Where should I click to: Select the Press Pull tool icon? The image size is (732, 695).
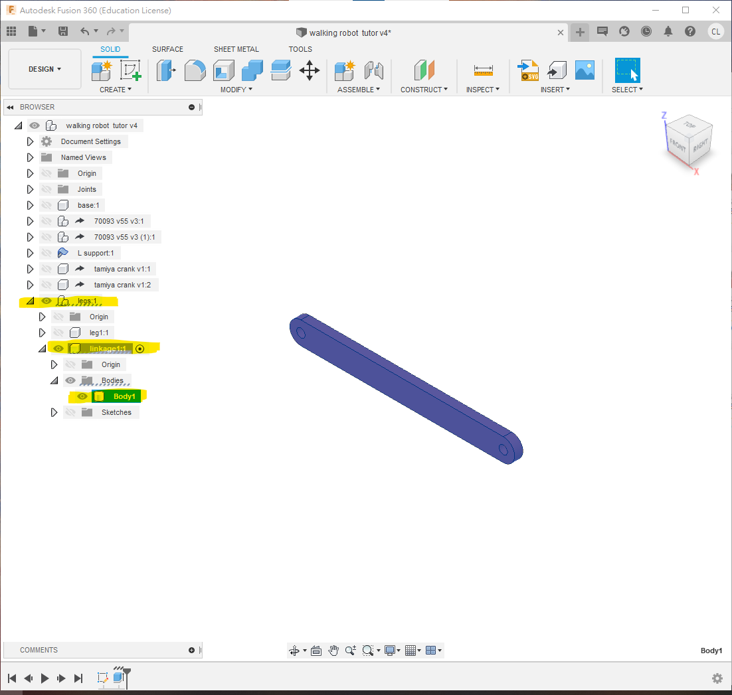(166, 70)
